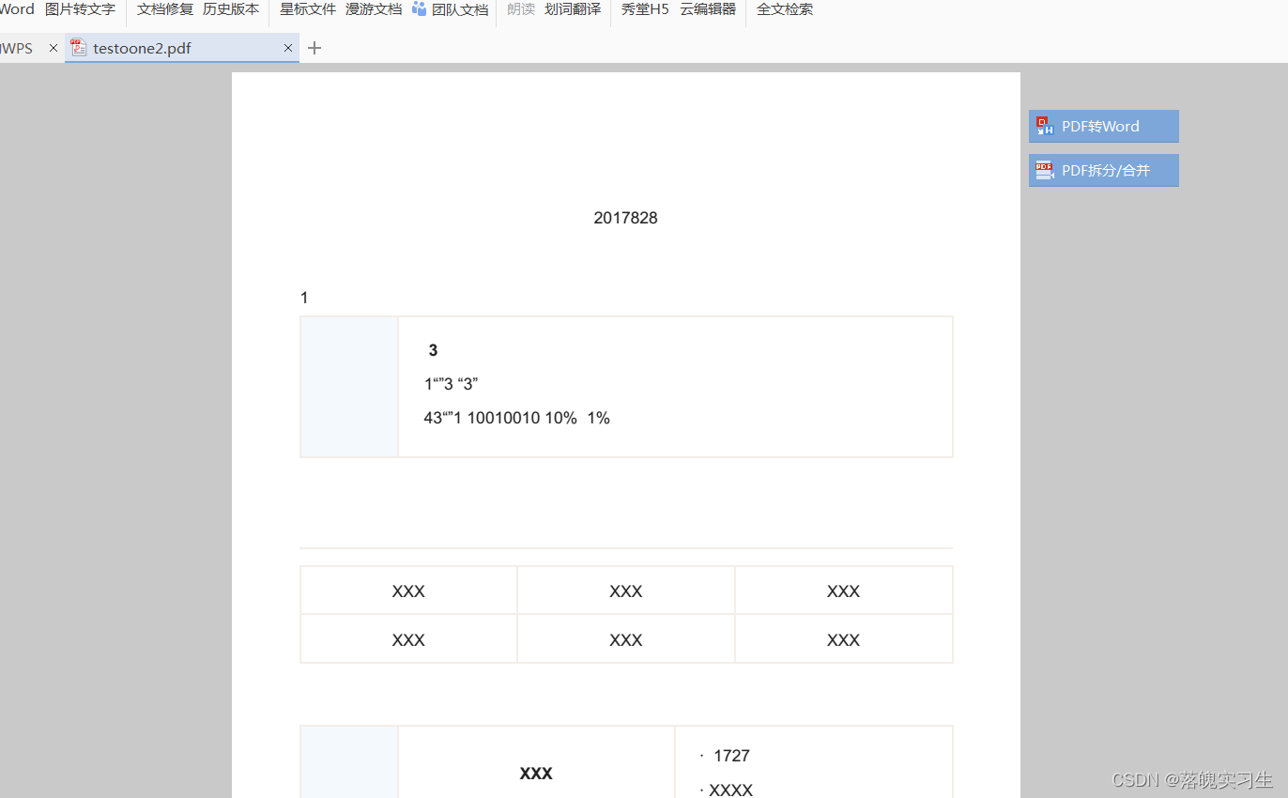The width and height of the screenshot is (1288, 798).
Task: Click the 2017828 heading text
Action: pyautogui.click(x=625, y=218)
